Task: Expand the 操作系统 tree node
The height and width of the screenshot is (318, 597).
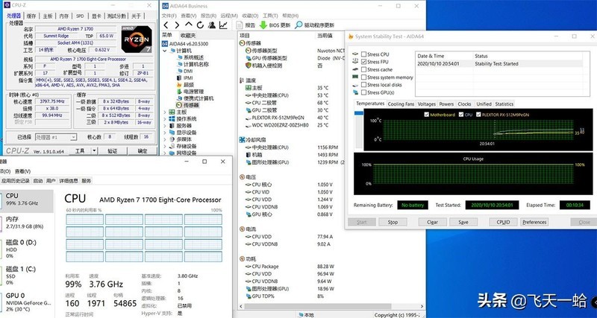Action: point(165,119)
